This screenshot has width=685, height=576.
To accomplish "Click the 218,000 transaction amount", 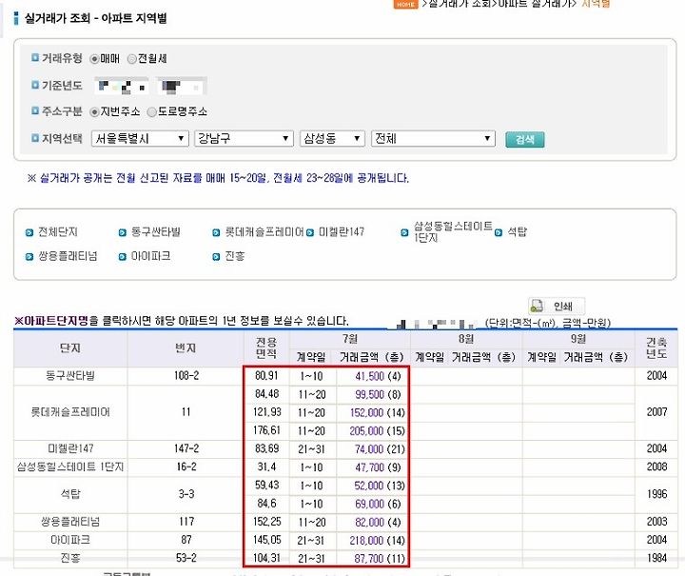I will click(x=366, y=541).
